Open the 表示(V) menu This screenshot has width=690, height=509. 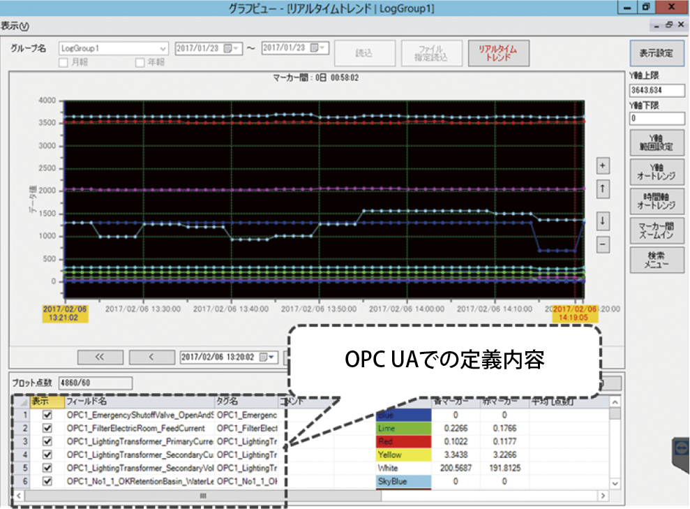pyautogui.click(x=15, y=26)
